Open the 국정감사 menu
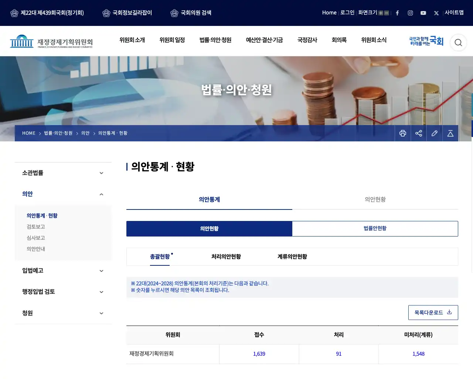Image resolution: width=473 pixels, height=379 pixels. pos(307,40)
